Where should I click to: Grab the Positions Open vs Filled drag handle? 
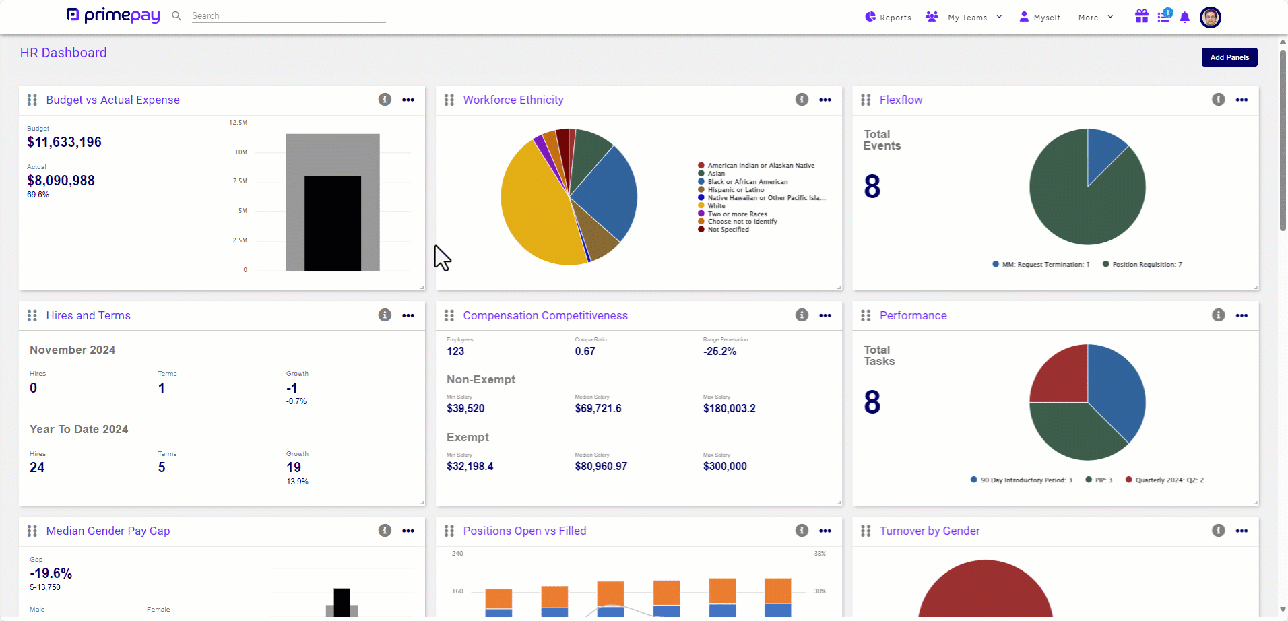click(x=449, y=531)
